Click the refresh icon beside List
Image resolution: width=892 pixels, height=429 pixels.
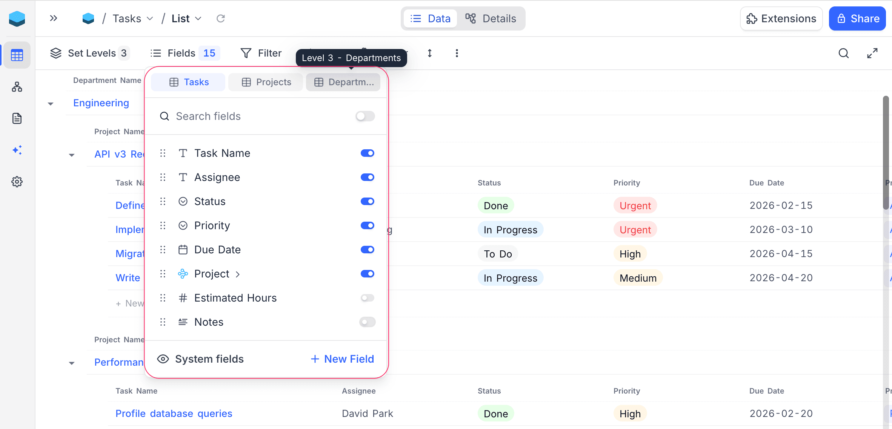point(221,18)
